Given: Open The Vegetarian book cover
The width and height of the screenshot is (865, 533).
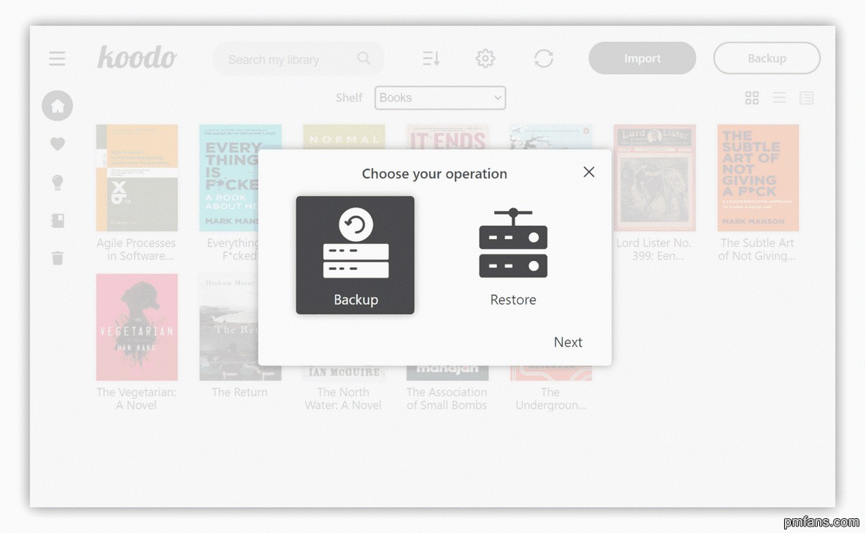Looking at the screenshot, I should pyautogui.click(x=137, y=327).
